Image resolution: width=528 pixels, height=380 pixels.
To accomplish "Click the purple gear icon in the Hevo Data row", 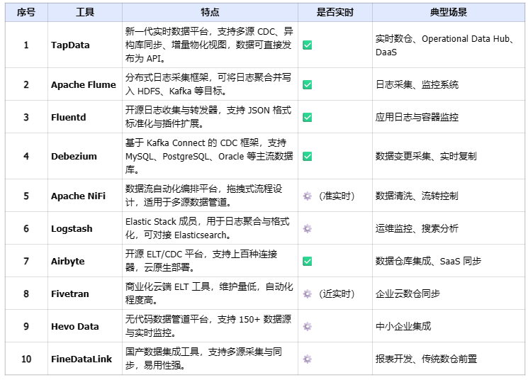I will [307, 326].
